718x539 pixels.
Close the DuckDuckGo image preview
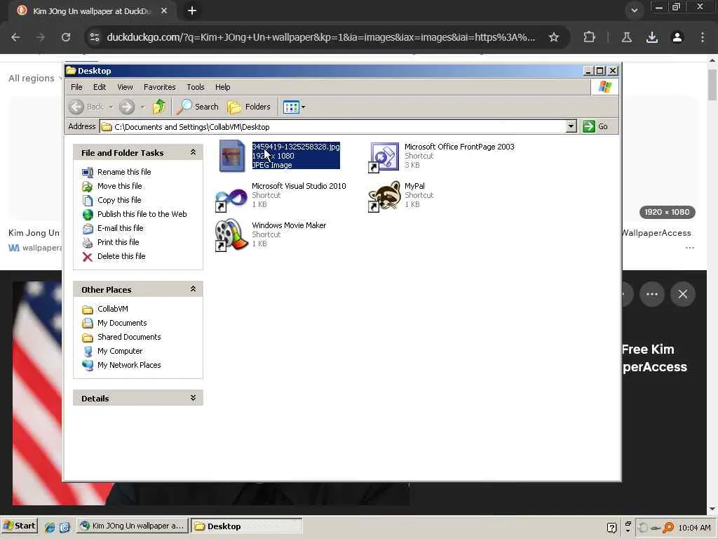pos(683,294)
